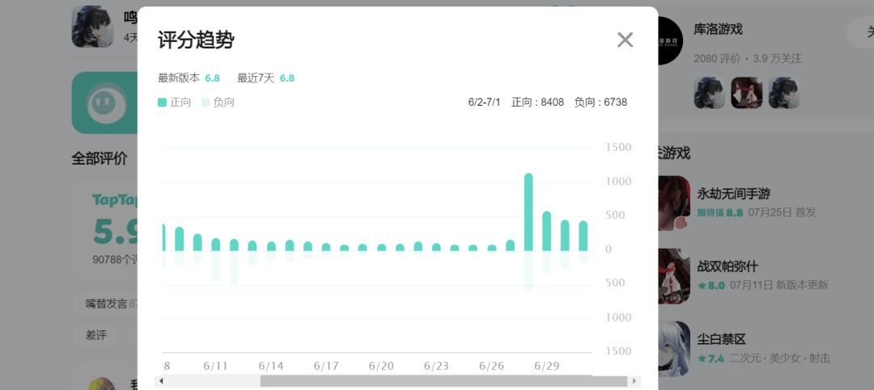Viewport: 874px width, 390px height.
Task: Select the negative bar below the 6/28 peak
Action: pyautogui.click(x=528, y=271)
